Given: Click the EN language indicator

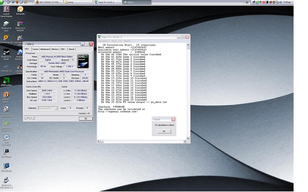Looking at the screenshot, I should (247, 2).
